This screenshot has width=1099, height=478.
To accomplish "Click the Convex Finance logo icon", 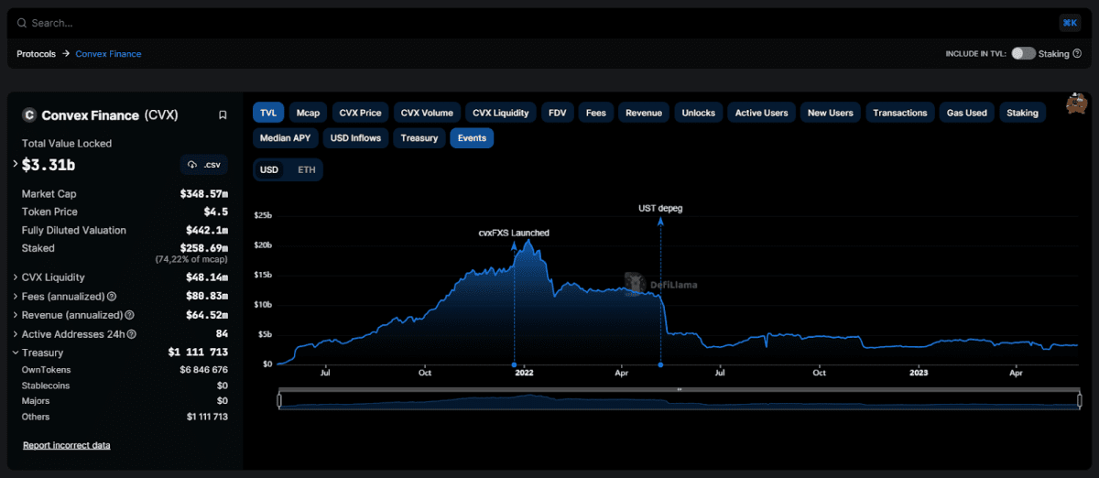I will pos(28,115).
